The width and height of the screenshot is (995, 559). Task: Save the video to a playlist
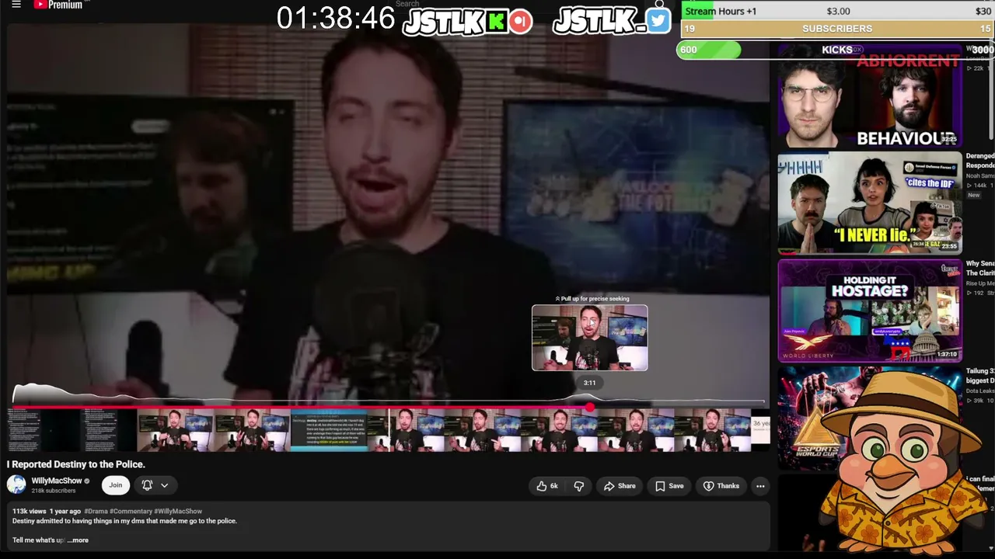(669, 486)
